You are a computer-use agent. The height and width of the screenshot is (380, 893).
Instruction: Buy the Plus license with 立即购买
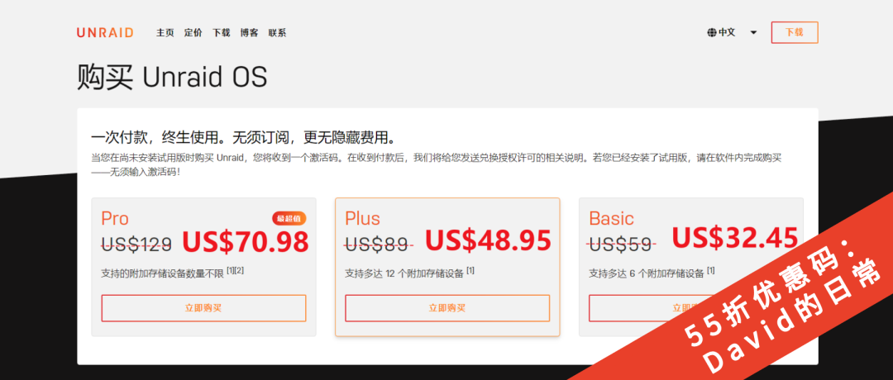[447, 308]
